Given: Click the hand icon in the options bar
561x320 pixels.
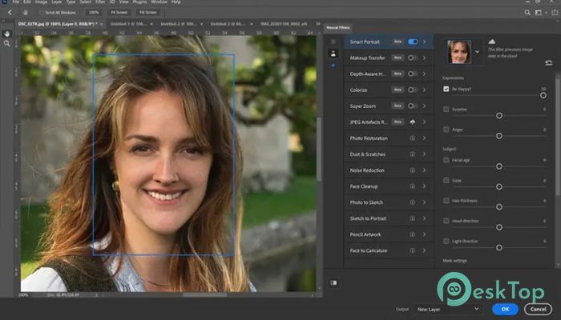Looking at the screenshot, I should click(26, 12).
